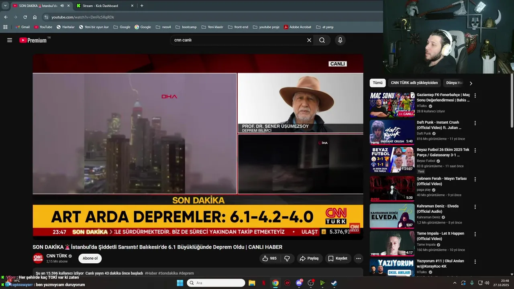
Task: Open the tab search dropdown
Action: pos(5,6)
